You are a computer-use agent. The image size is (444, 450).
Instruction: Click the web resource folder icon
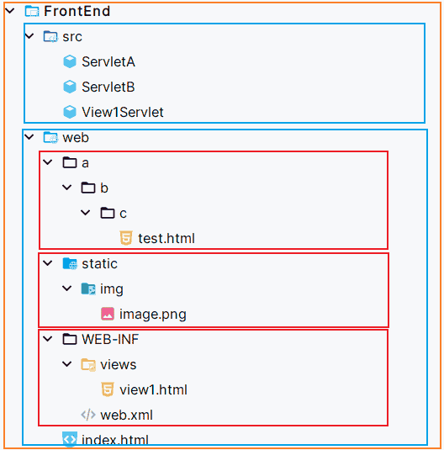50,137
